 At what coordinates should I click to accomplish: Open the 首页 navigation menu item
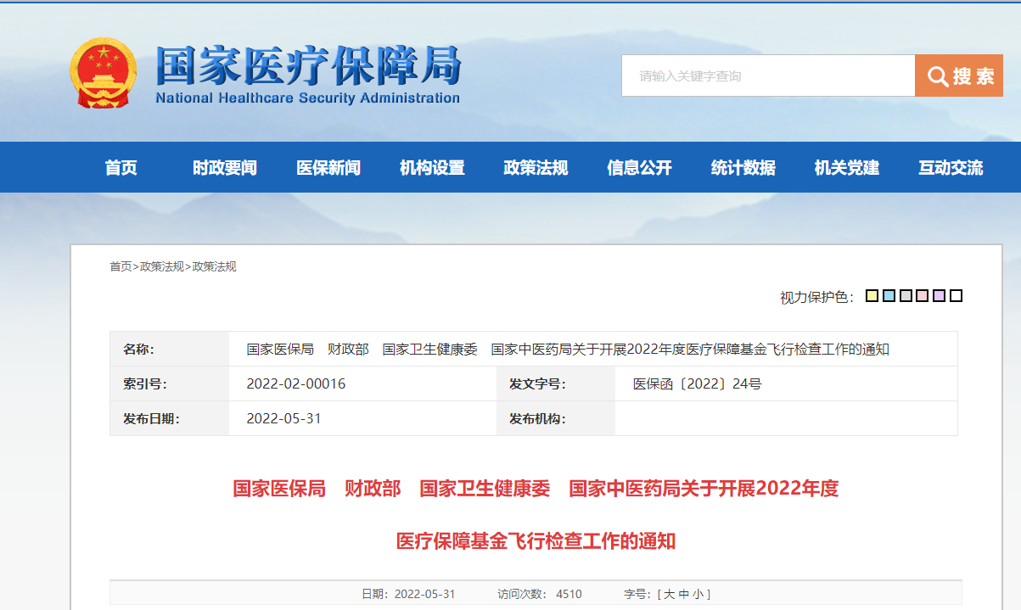[x=121, y=168]
